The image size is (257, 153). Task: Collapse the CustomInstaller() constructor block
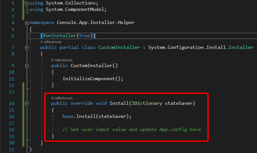(x=27, y=66)
